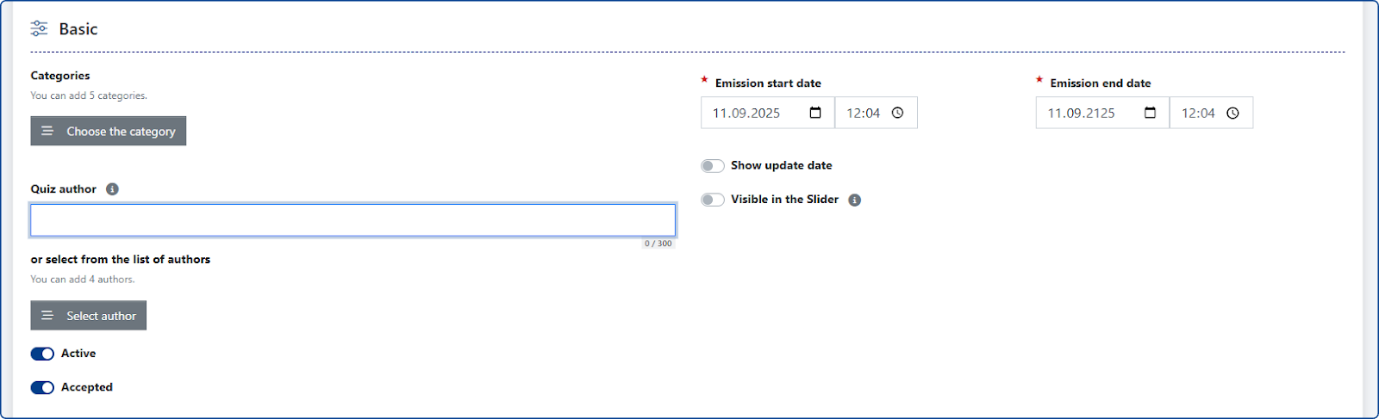
Task: Disable the Active toggle
Action: click(x=42, y=354)
